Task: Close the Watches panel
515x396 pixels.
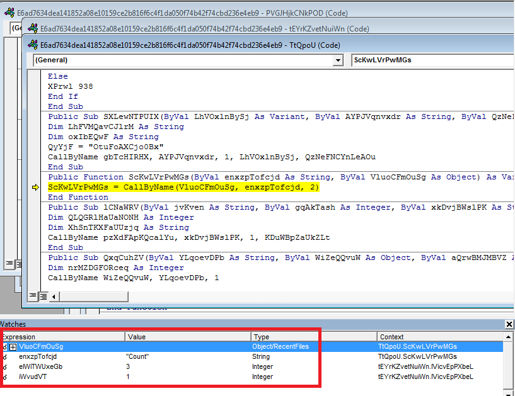Action: [x=509, y=324]
